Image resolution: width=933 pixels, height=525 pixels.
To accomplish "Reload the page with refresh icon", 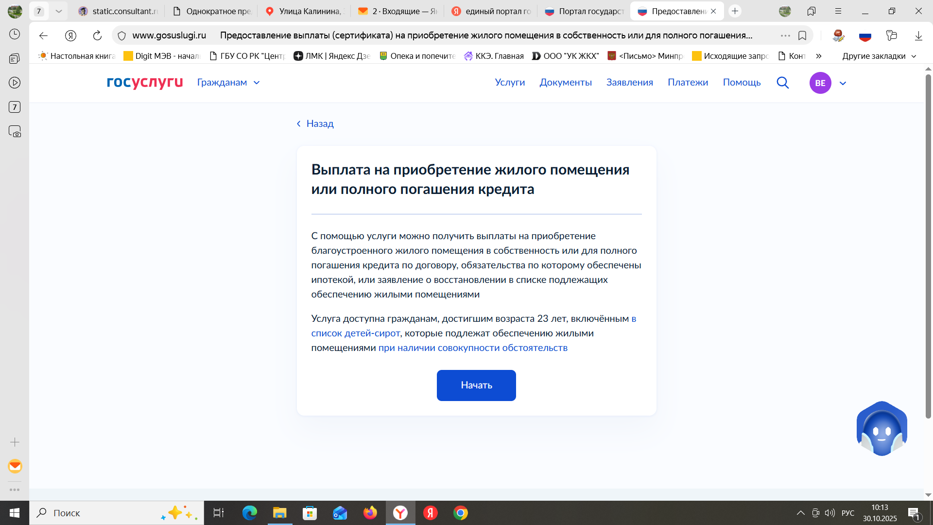I will (x=97, y=35).
